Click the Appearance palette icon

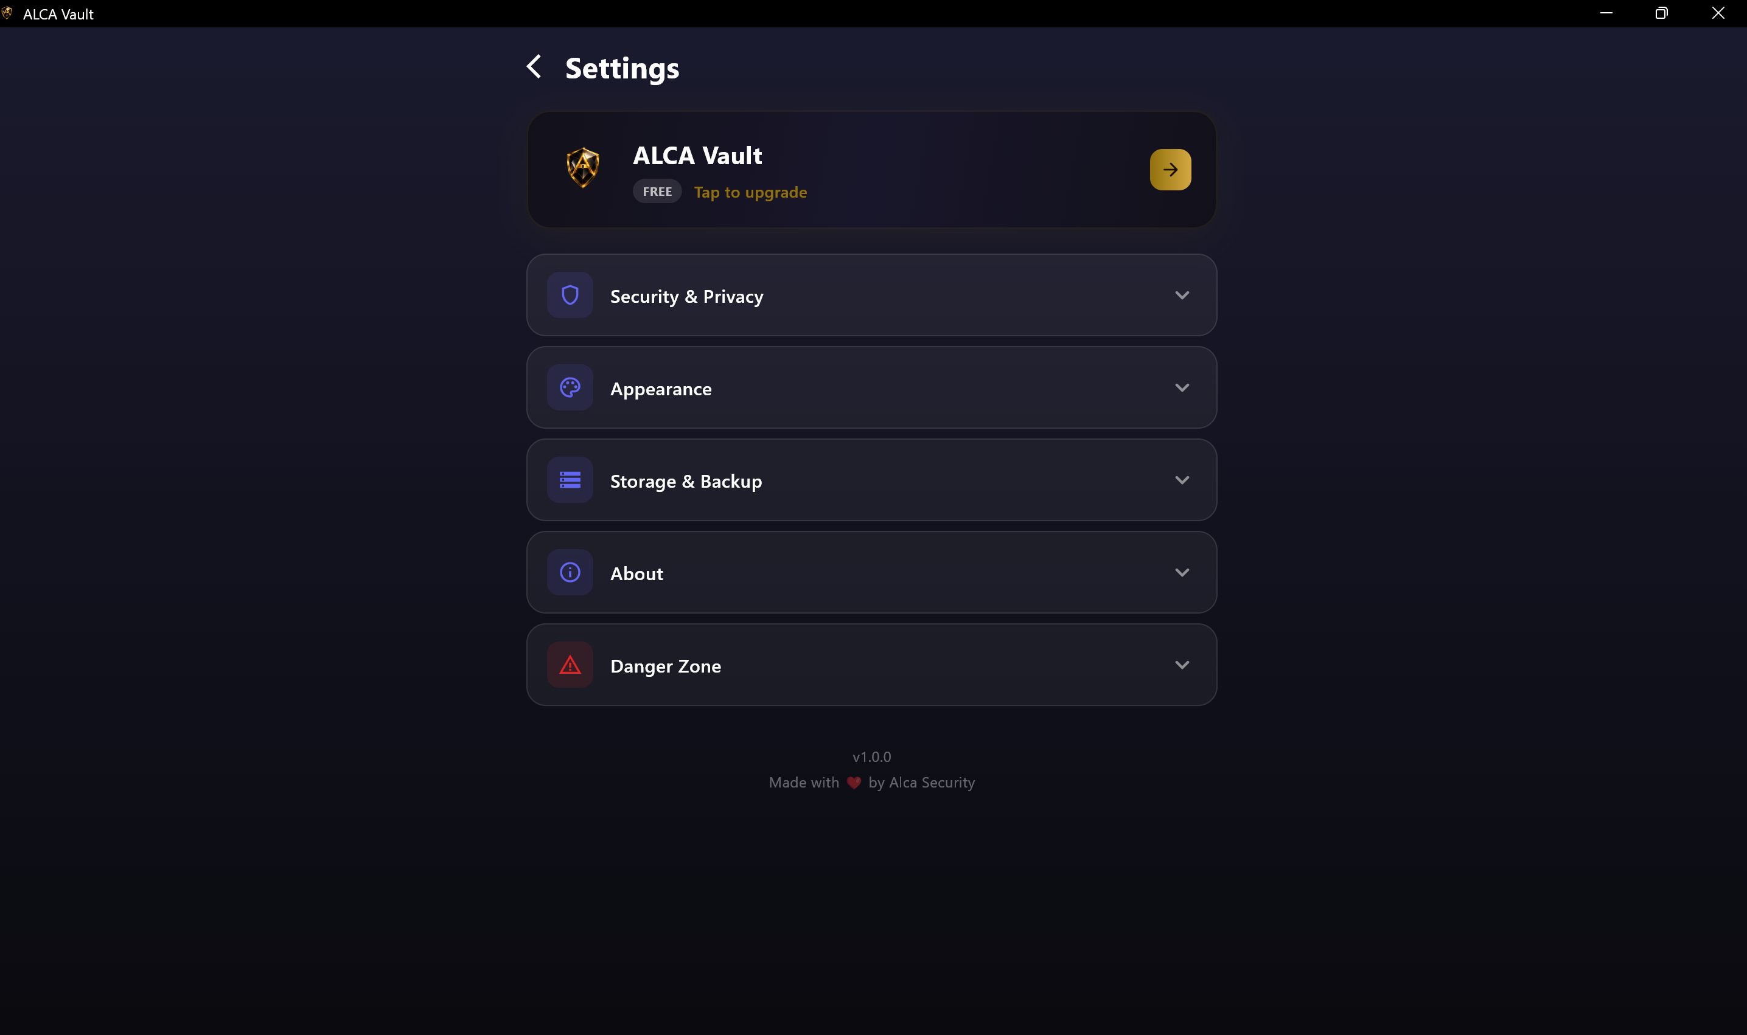tap(570, 388)
